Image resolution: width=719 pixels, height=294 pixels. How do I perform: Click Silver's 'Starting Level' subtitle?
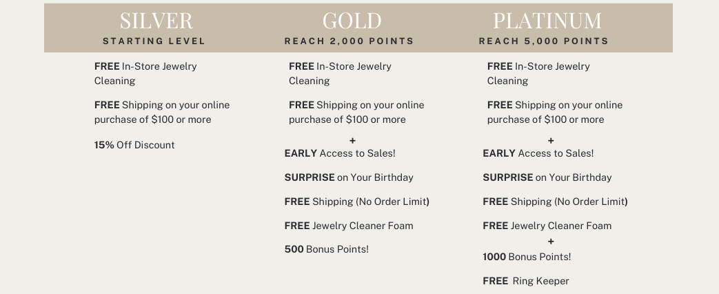pos(154,41)
